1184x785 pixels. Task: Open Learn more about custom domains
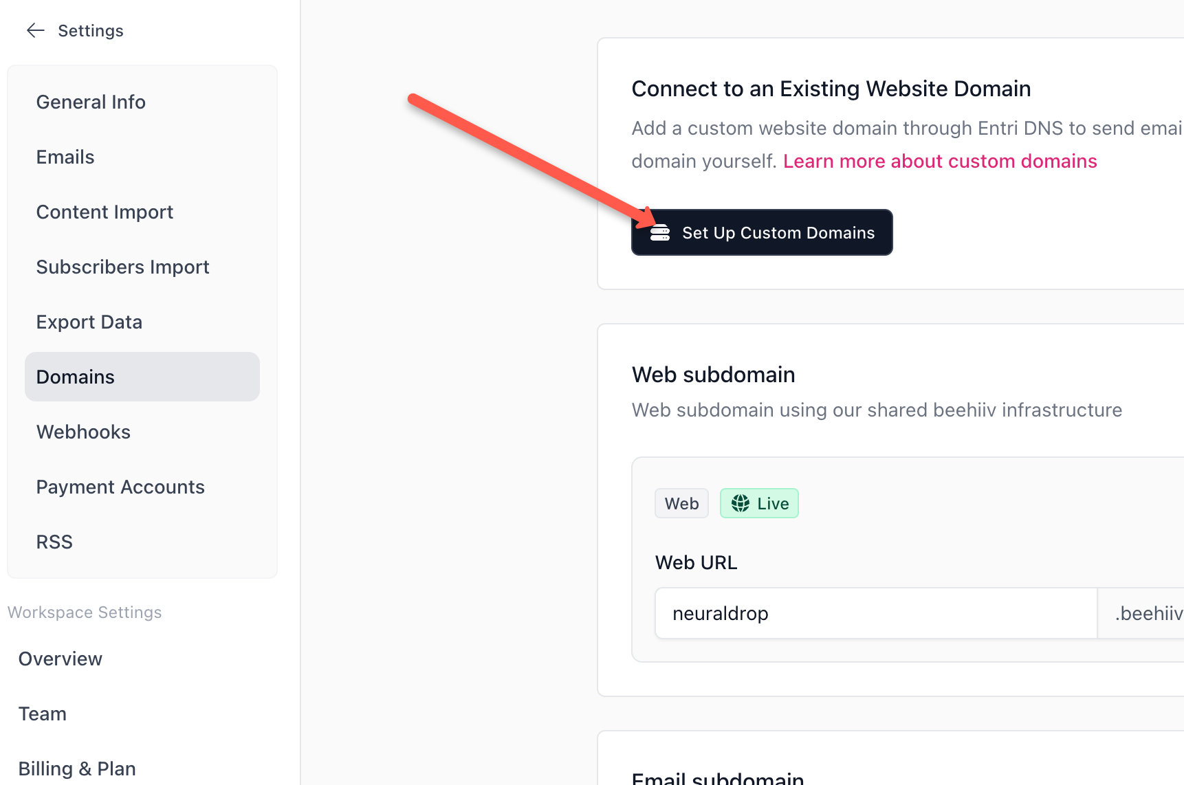[939, 160]
